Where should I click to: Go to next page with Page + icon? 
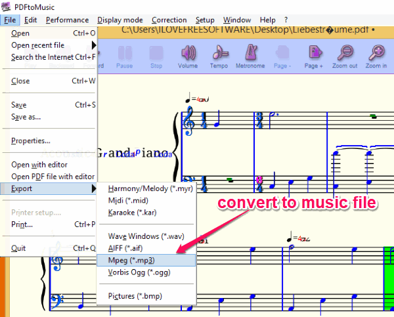click(x=315, y=53)
